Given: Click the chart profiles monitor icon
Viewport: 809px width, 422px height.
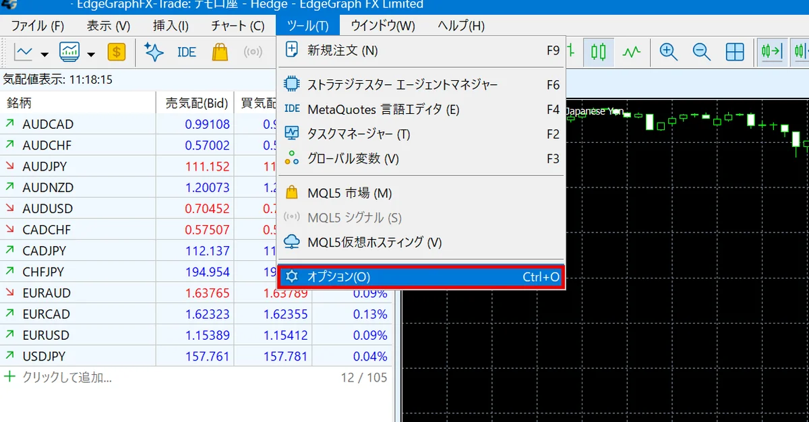Looking at the screenshot, I should coord(69,52).
